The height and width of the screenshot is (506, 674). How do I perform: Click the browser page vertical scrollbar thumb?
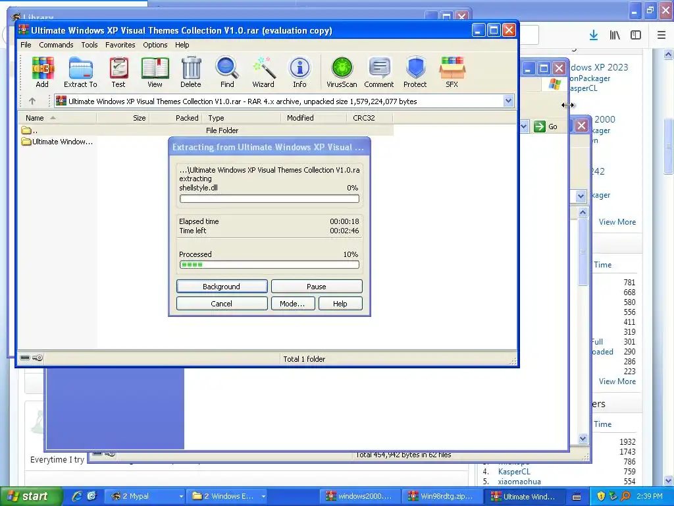coord(669,146)
